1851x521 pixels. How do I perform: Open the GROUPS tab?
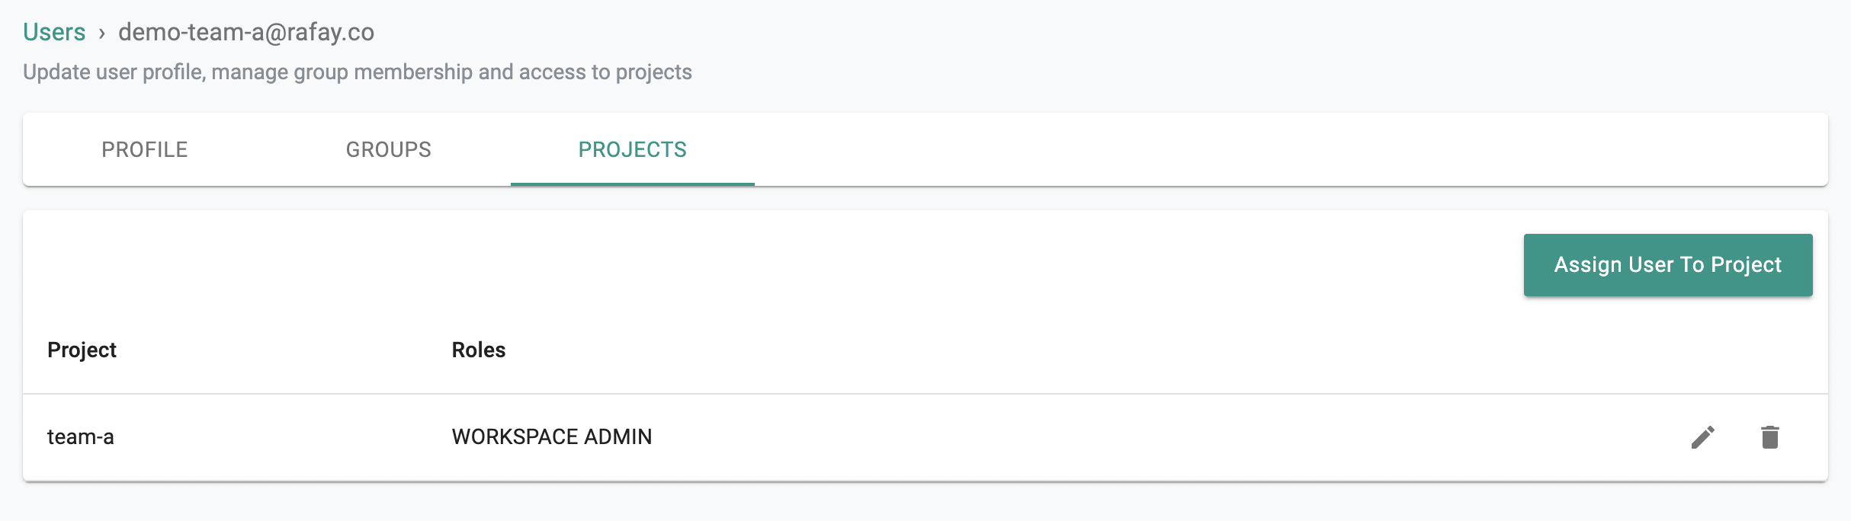click(389, 149)
